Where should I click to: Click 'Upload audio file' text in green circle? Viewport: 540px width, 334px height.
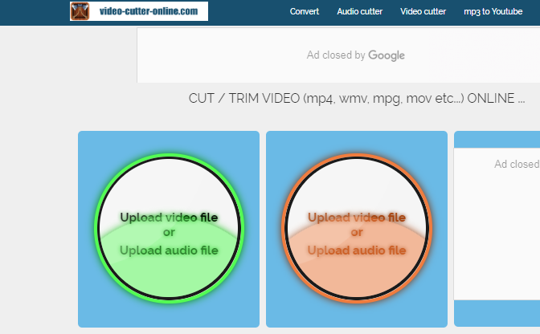pyautogui.click(x=169, y=250)
